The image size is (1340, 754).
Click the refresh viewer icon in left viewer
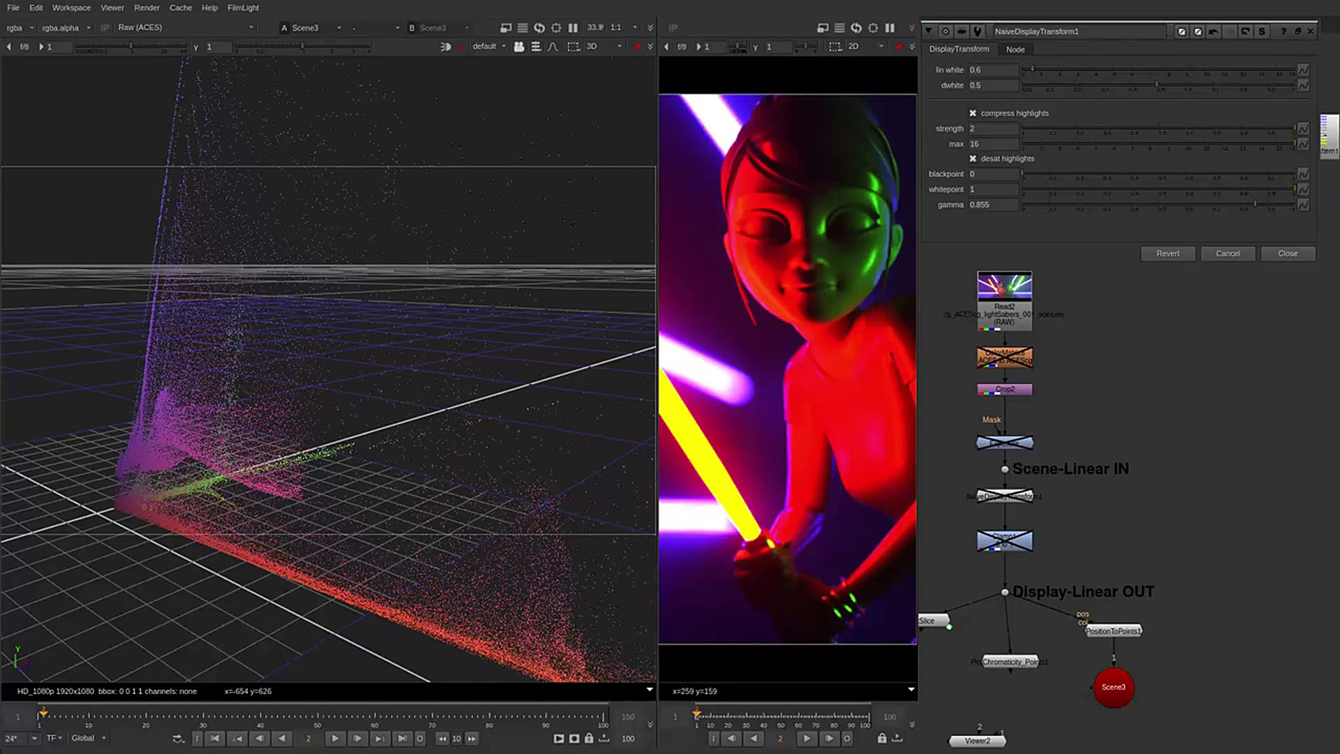539,28
